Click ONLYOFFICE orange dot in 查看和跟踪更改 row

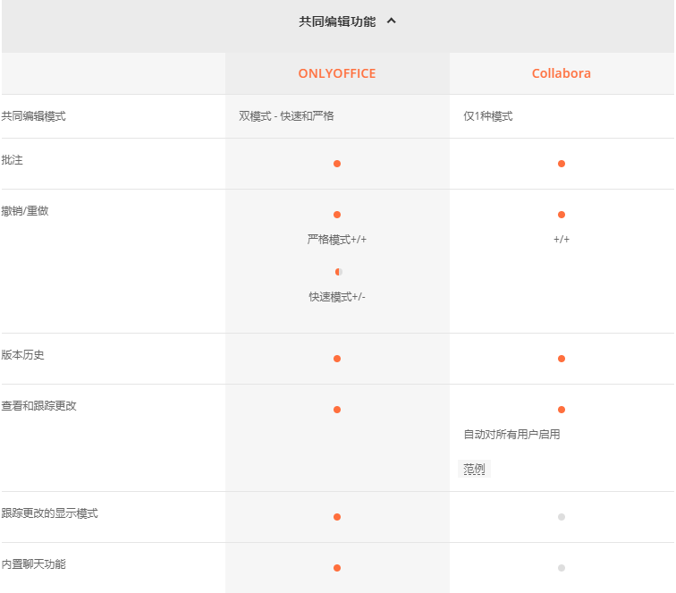337,410
